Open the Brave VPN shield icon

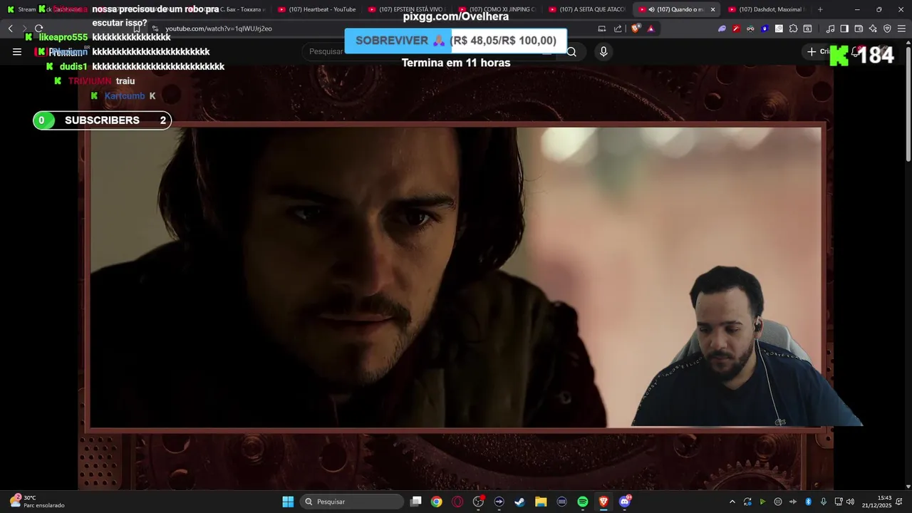pos(887,28)
